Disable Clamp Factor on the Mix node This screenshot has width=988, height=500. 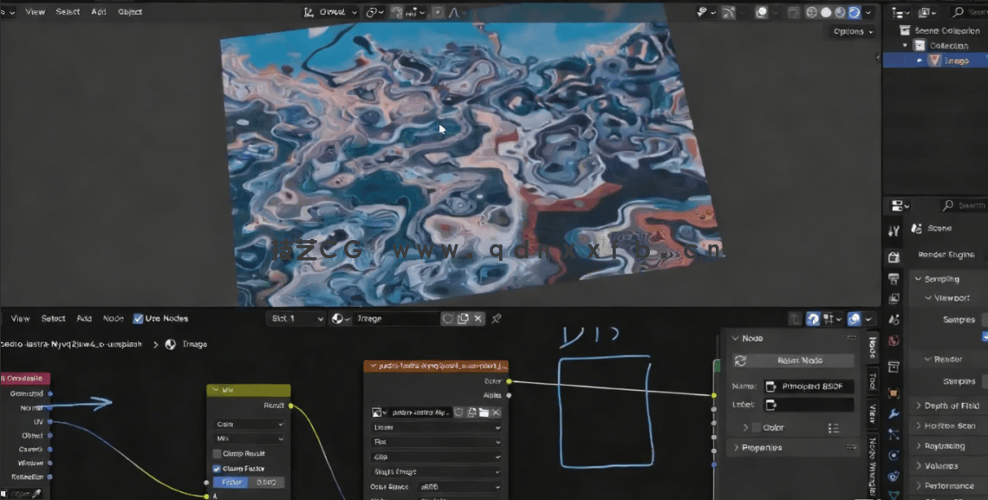217,468
